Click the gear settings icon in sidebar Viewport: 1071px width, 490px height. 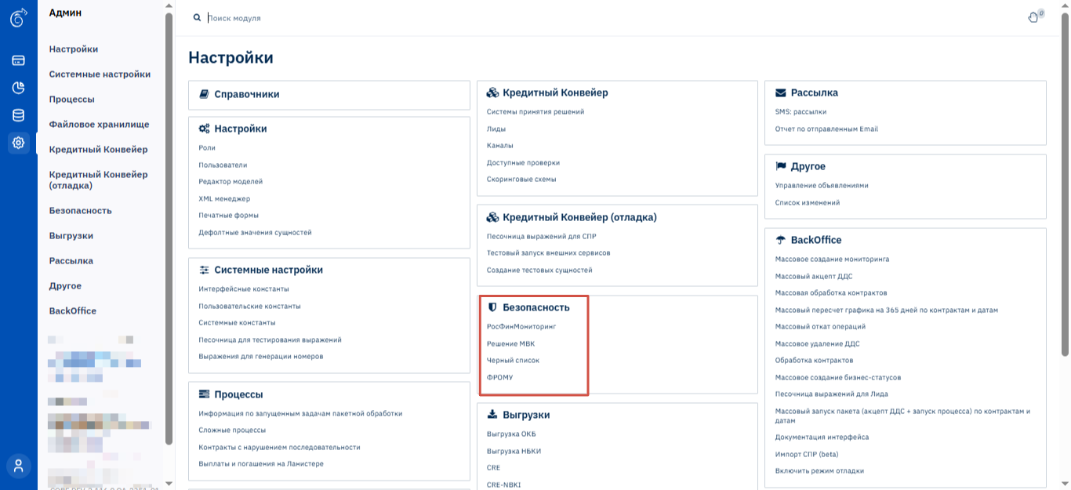(18, 143)
